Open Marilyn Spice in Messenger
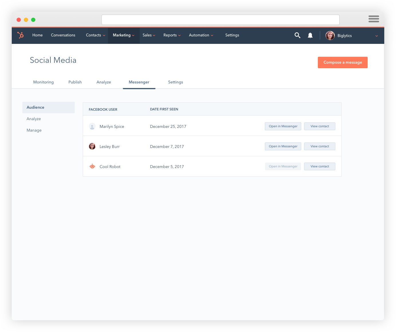This screenshot has height=332, width=396. coord(283,126)
